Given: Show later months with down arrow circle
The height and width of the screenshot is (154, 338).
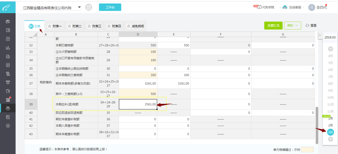Looking at the screenshot, I should pyautogui.click(x=330, y=139).
